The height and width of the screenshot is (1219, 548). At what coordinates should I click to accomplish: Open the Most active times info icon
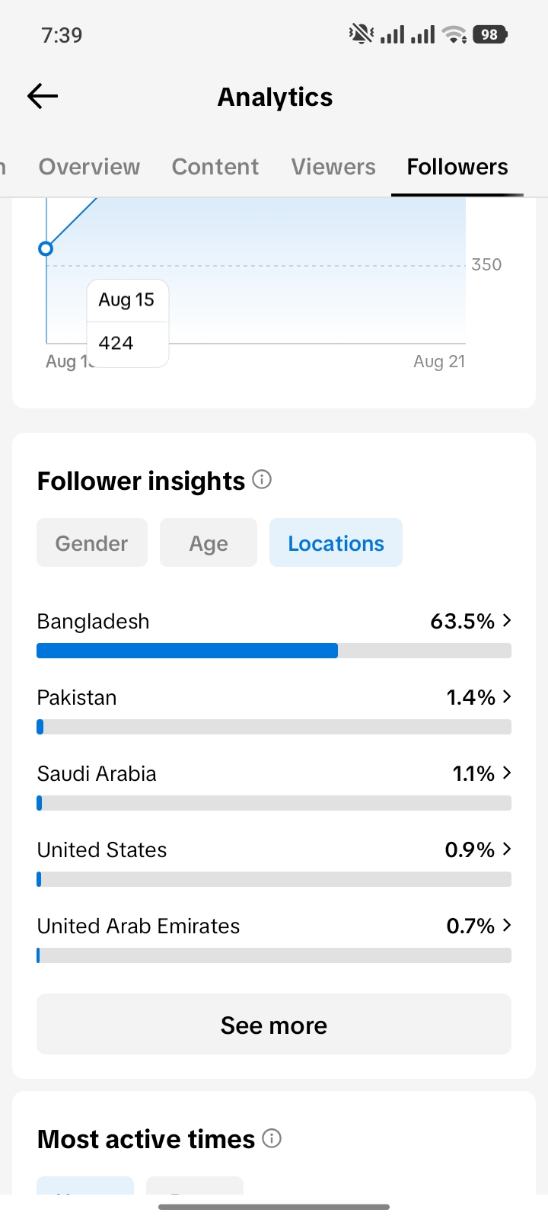[272, 1138]
